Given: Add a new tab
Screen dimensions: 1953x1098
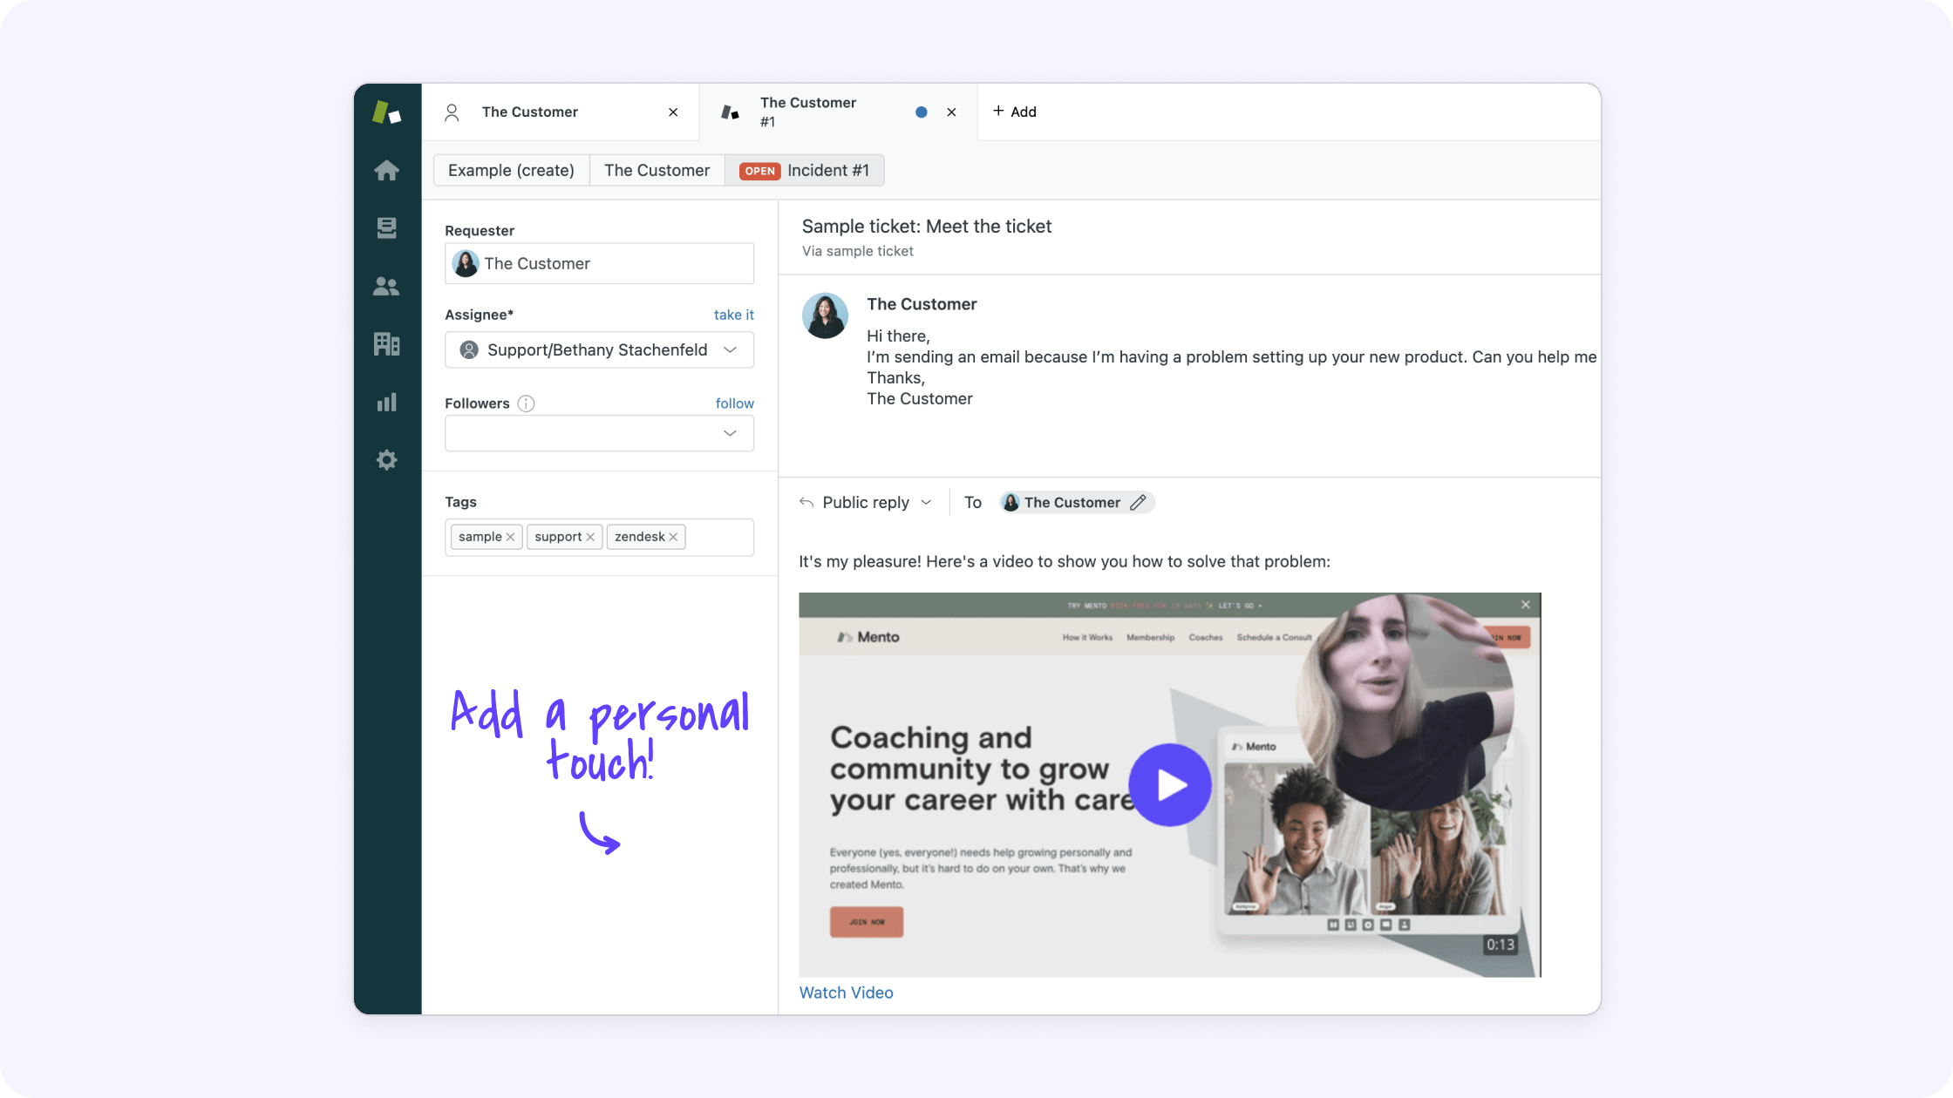Looking at the screenshot, I should coord(1015,112).
